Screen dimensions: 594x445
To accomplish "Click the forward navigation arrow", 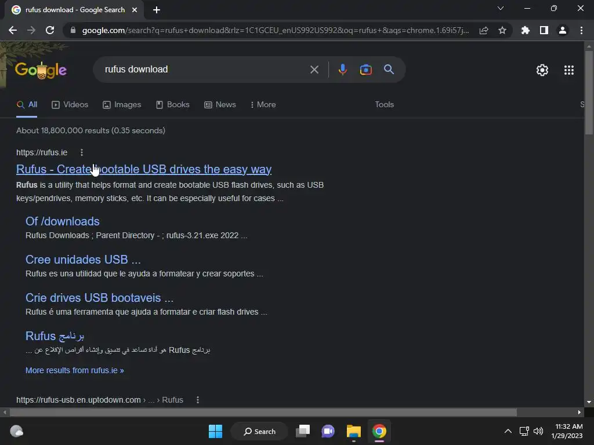I will [31, 30].
